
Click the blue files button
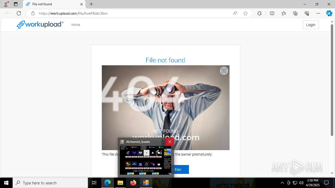181,169
